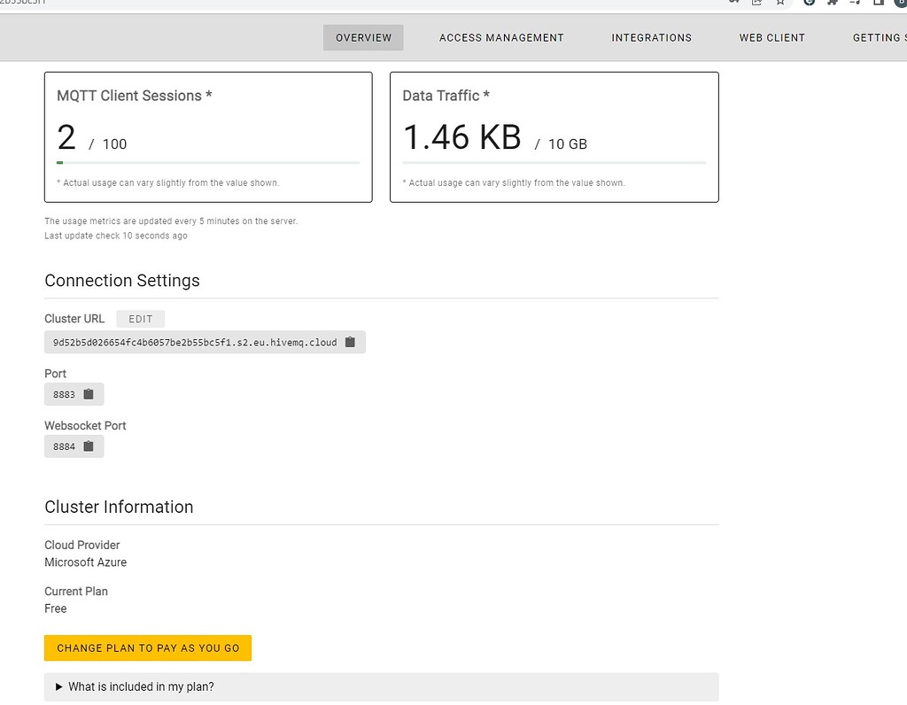Edit the Cluster URL

click(x=140, y=319)
